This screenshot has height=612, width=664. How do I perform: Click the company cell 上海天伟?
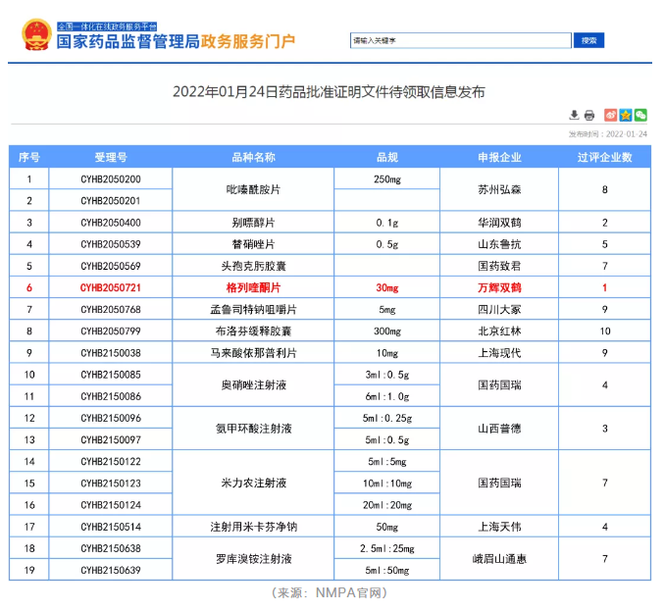[x=499, y=527]
